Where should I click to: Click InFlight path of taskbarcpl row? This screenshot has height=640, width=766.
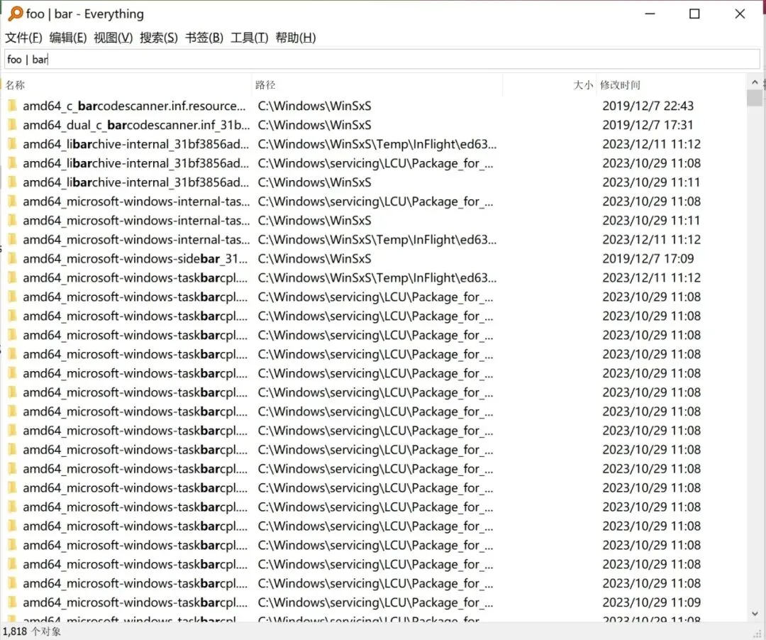click(377, 277)
